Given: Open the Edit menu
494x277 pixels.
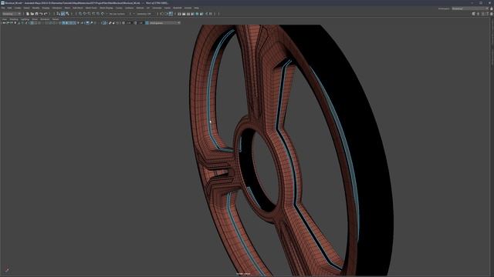Looking at the screenshot, I should (9, 8).
